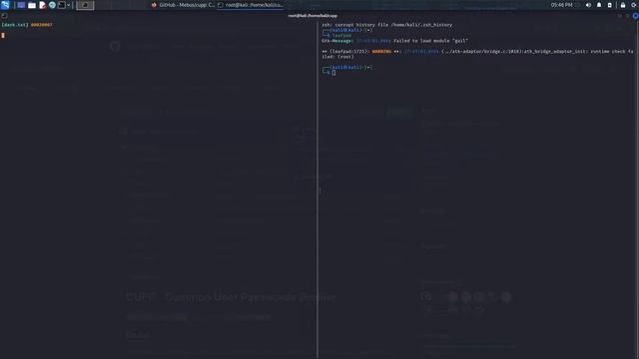The height and width of the screenshot is (359, 639).
Task: Launch the file manager from panel
Action: pos(32,5)
